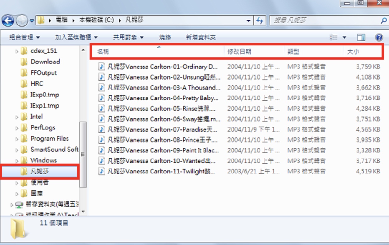Click MP3 icon of 08-Prince file
The height and width of the screenshot is (245, 389).
pos(101,140)
